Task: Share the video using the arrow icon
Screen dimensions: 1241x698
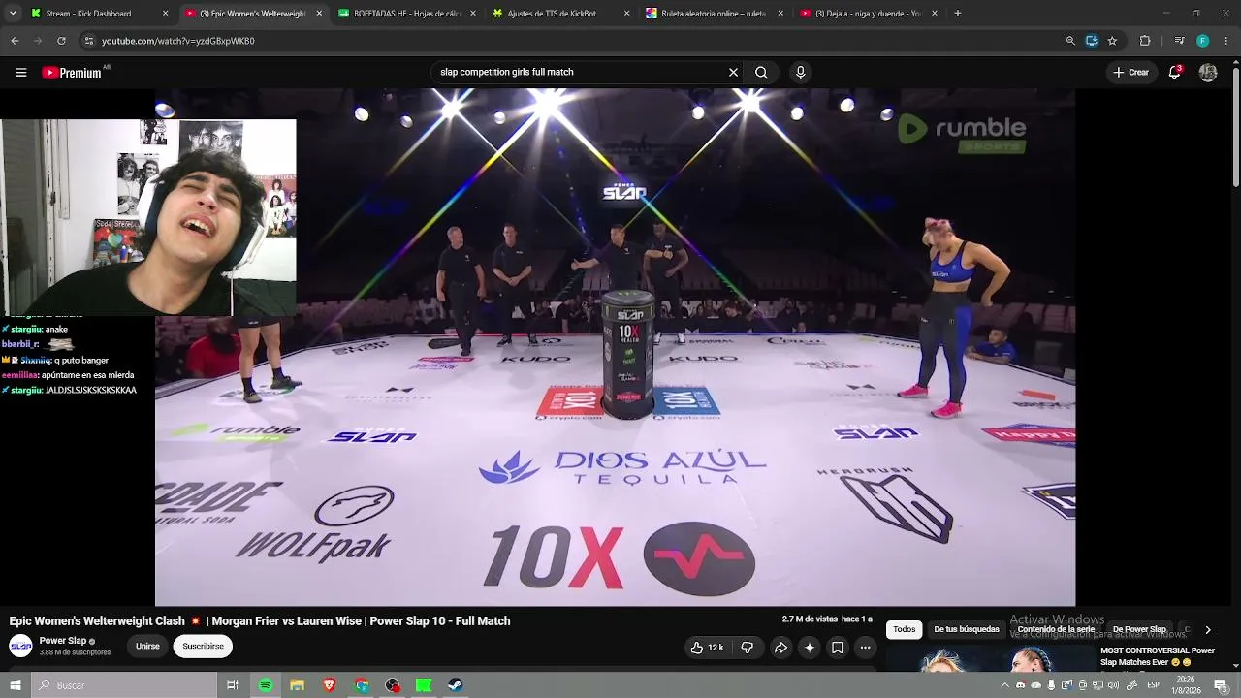Action: pos(780,648)
